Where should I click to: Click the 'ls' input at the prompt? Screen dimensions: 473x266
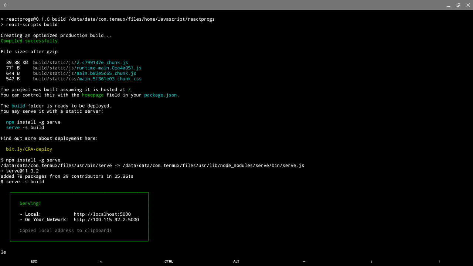[3, 252]
